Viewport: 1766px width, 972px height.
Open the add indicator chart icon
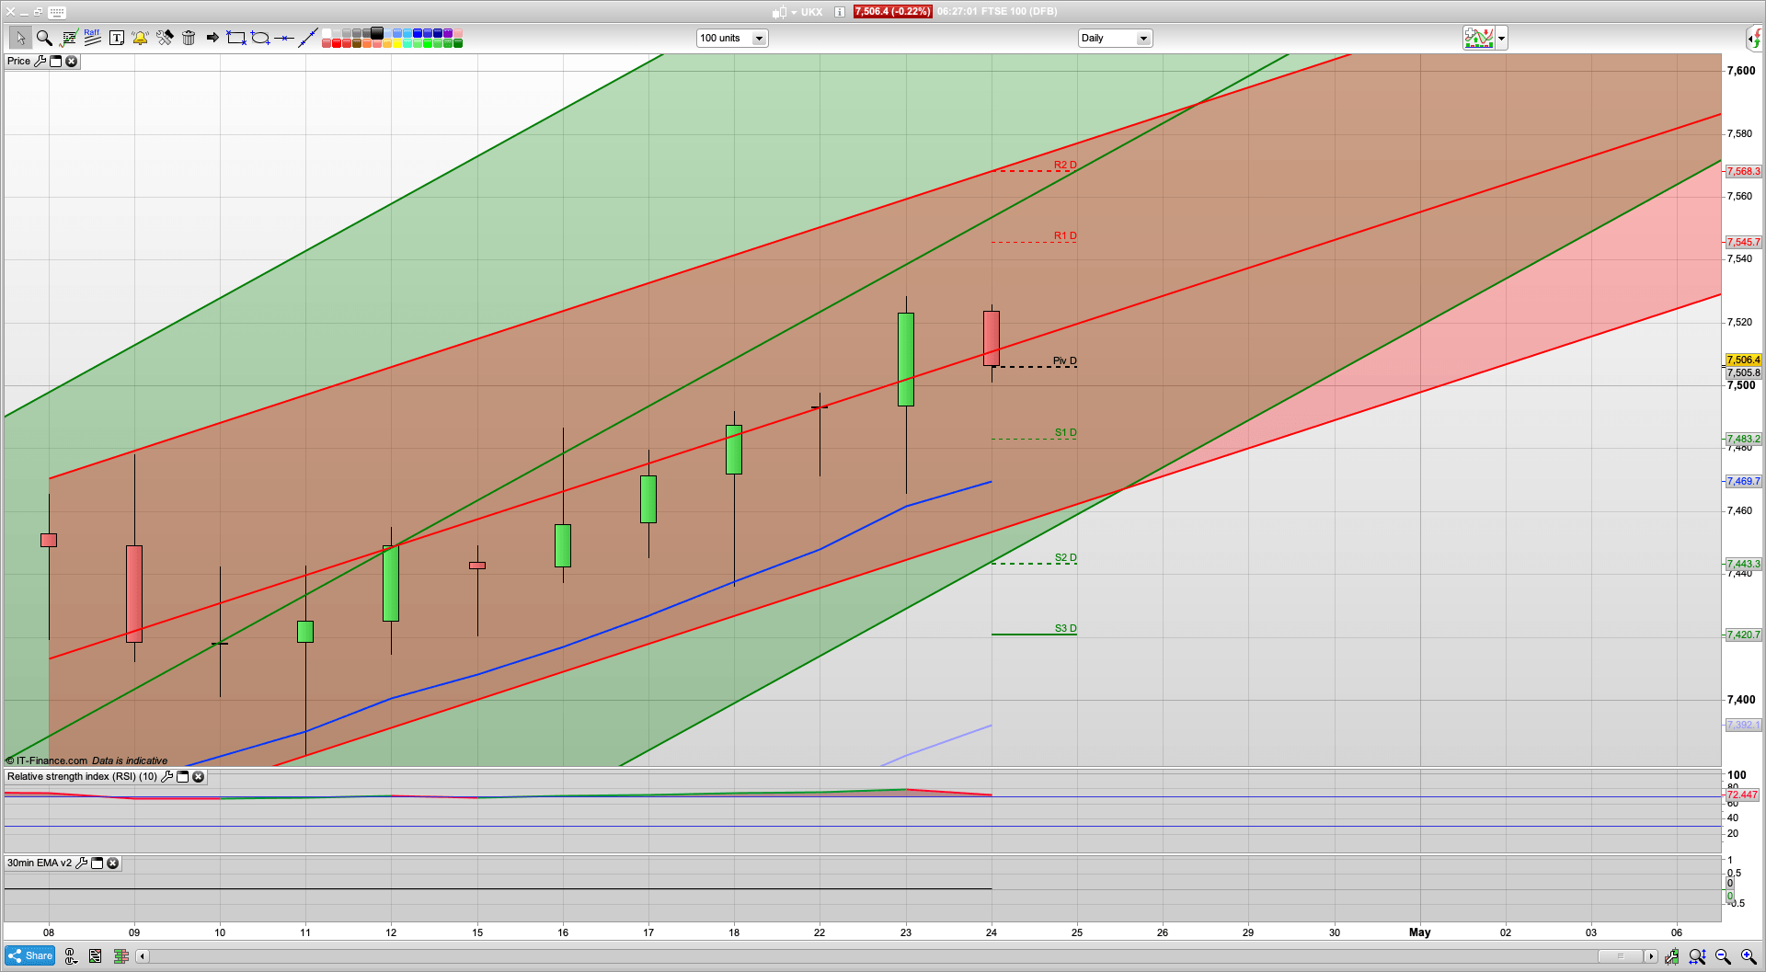(1479, 38)
